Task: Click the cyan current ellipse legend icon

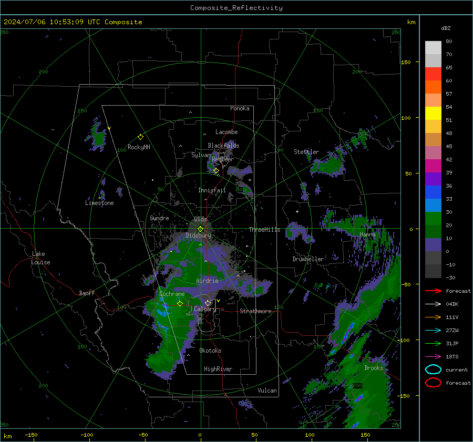Action: click(x=433, y=369)
